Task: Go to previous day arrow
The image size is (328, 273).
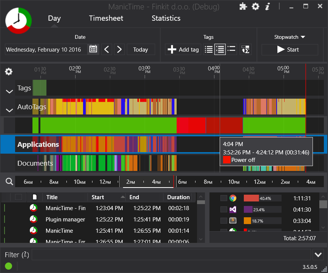Action: coord(106,49)
